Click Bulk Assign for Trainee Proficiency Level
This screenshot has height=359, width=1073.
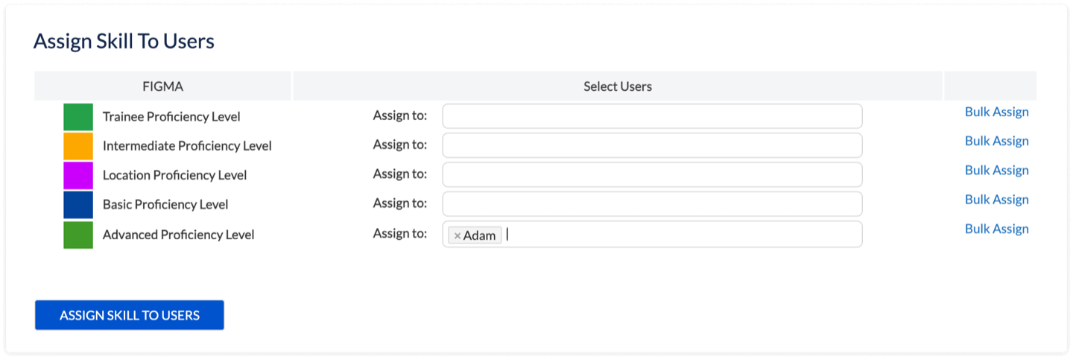click(x=996, y=112)
